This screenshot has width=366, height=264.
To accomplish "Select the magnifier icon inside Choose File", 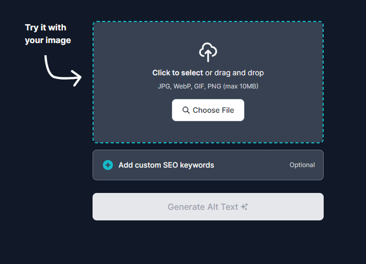I will pyautogui.click(x=186, y=110).
